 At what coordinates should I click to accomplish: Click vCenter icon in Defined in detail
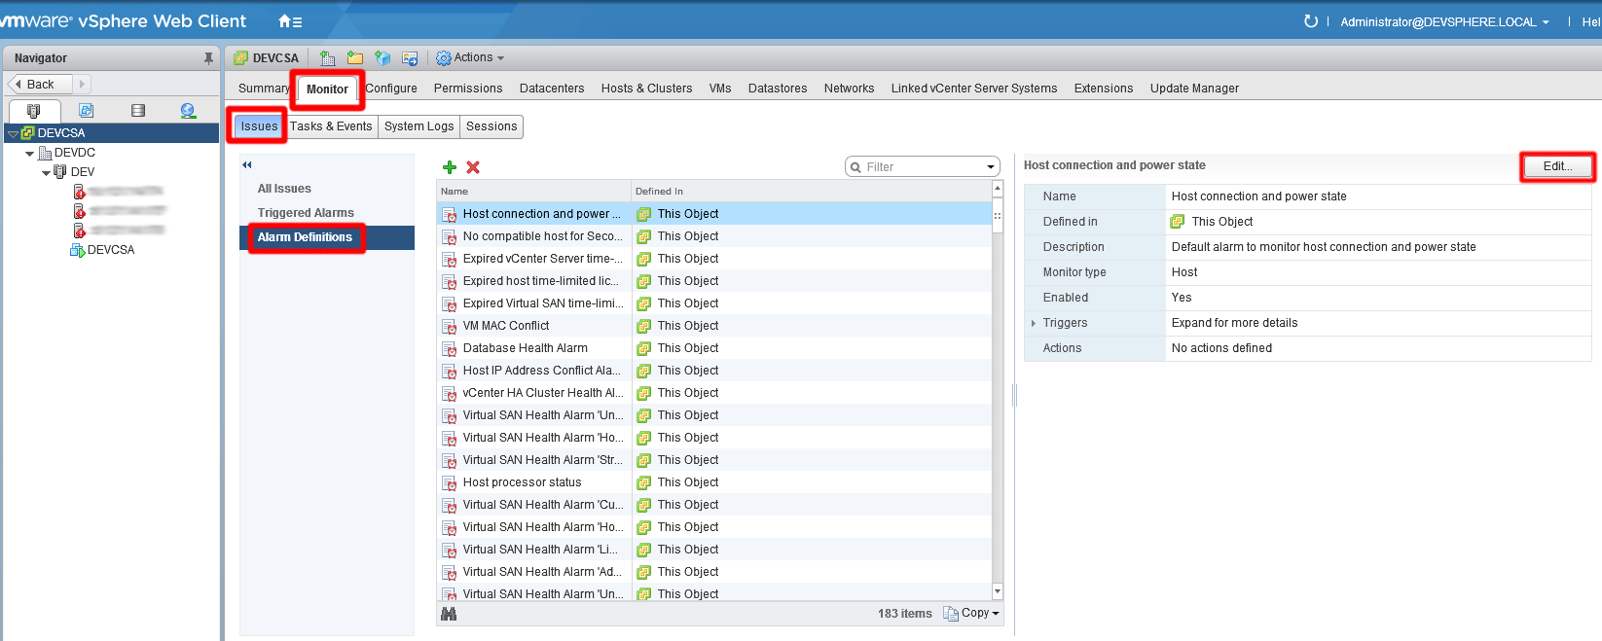[1178, 222]
